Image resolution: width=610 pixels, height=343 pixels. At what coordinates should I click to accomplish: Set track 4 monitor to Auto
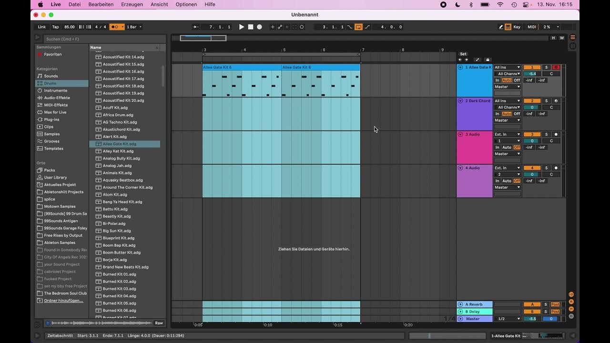507,181
